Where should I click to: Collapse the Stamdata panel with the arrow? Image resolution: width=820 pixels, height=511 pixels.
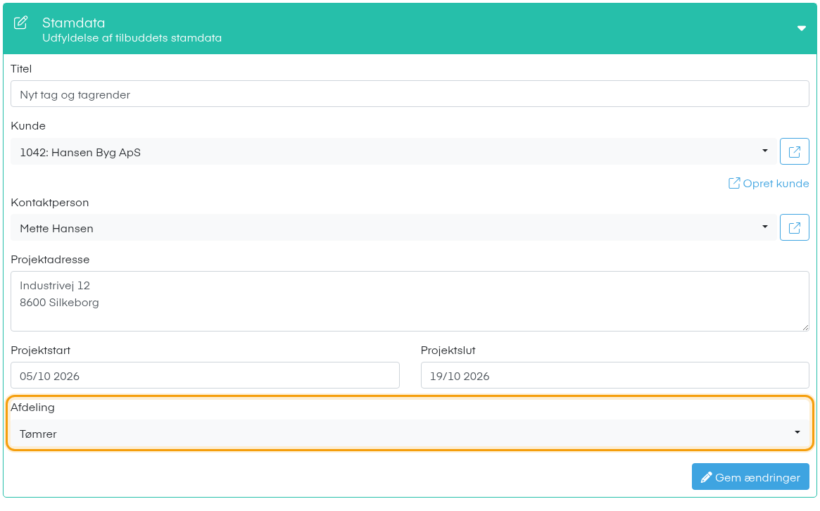(801, 28)
